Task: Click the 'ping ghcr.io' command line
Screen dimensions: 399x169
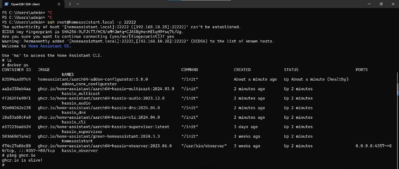Action: tap(19, 155)
